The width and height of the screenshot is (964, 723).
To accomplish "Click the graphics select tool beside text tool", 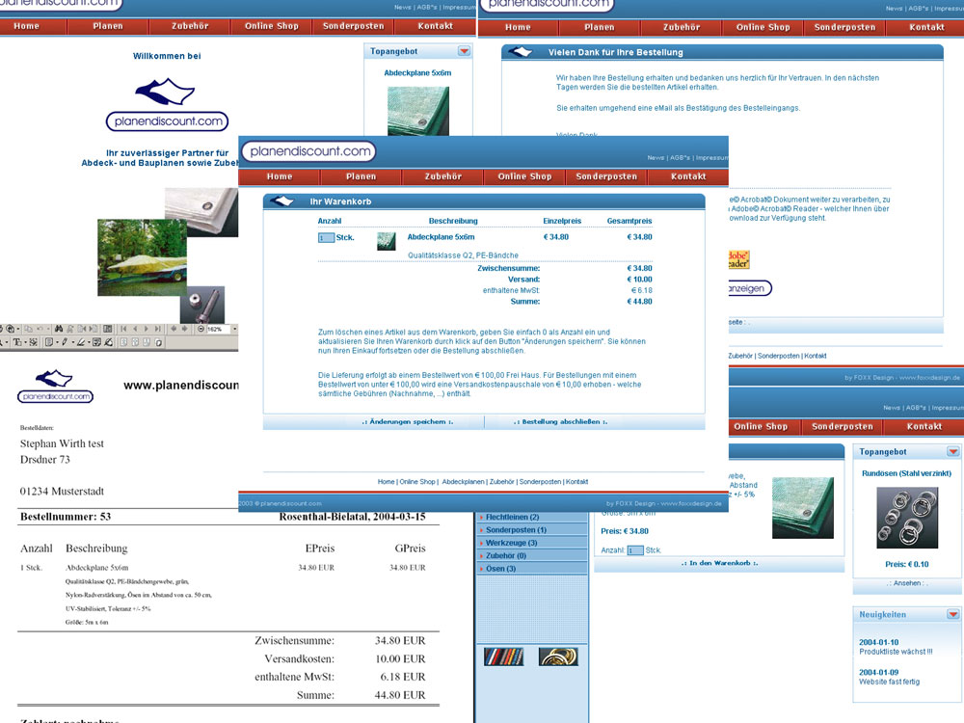I will 33,342.
